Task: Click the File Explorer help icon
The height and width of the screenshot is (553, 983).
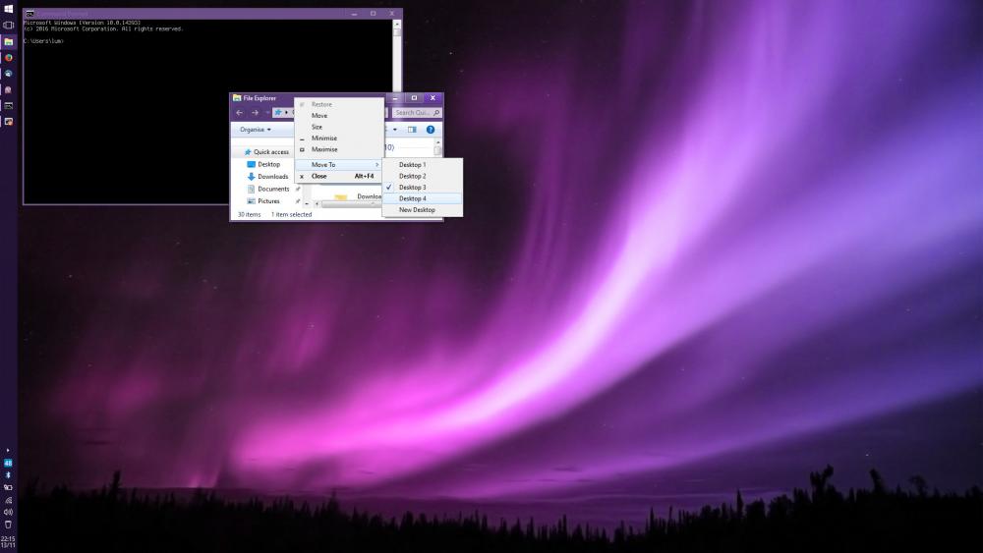Action: 430,130
